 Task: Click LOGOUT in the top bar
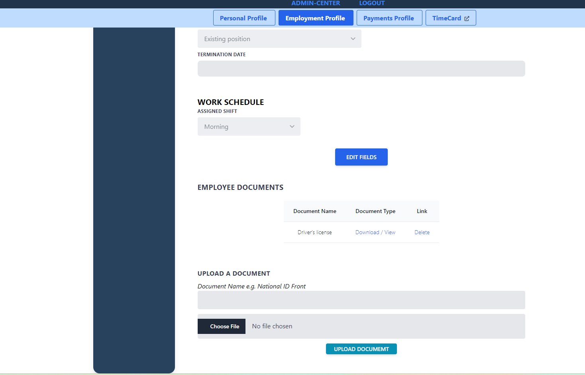pos(371,3)
